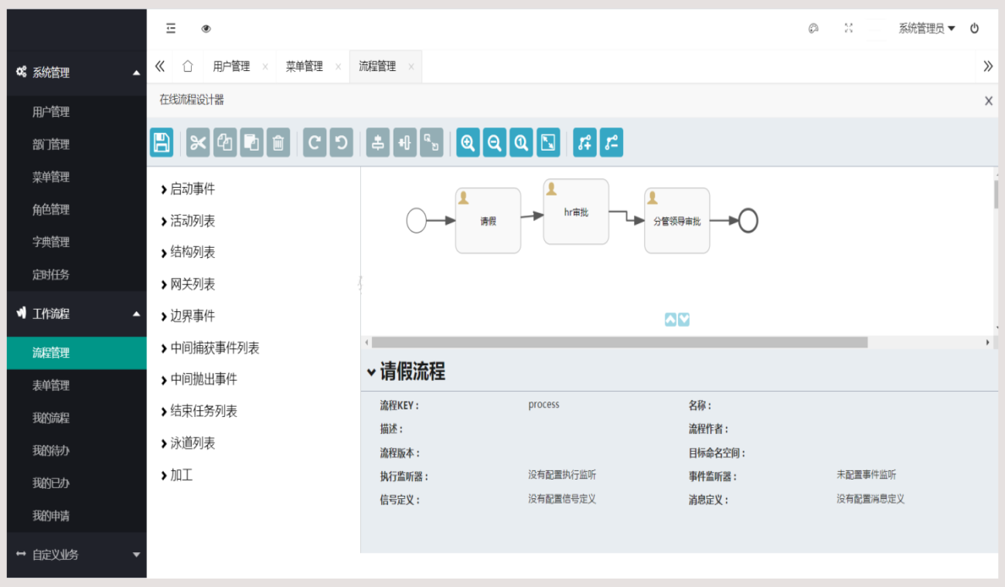This screenshot has width=1005, height=587.
Task: Close the 用户管理 tab
Action: [x=265, y=67]
